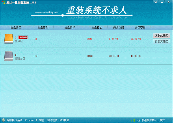Click the 剩余空间 column header

[x=118, y=27]
